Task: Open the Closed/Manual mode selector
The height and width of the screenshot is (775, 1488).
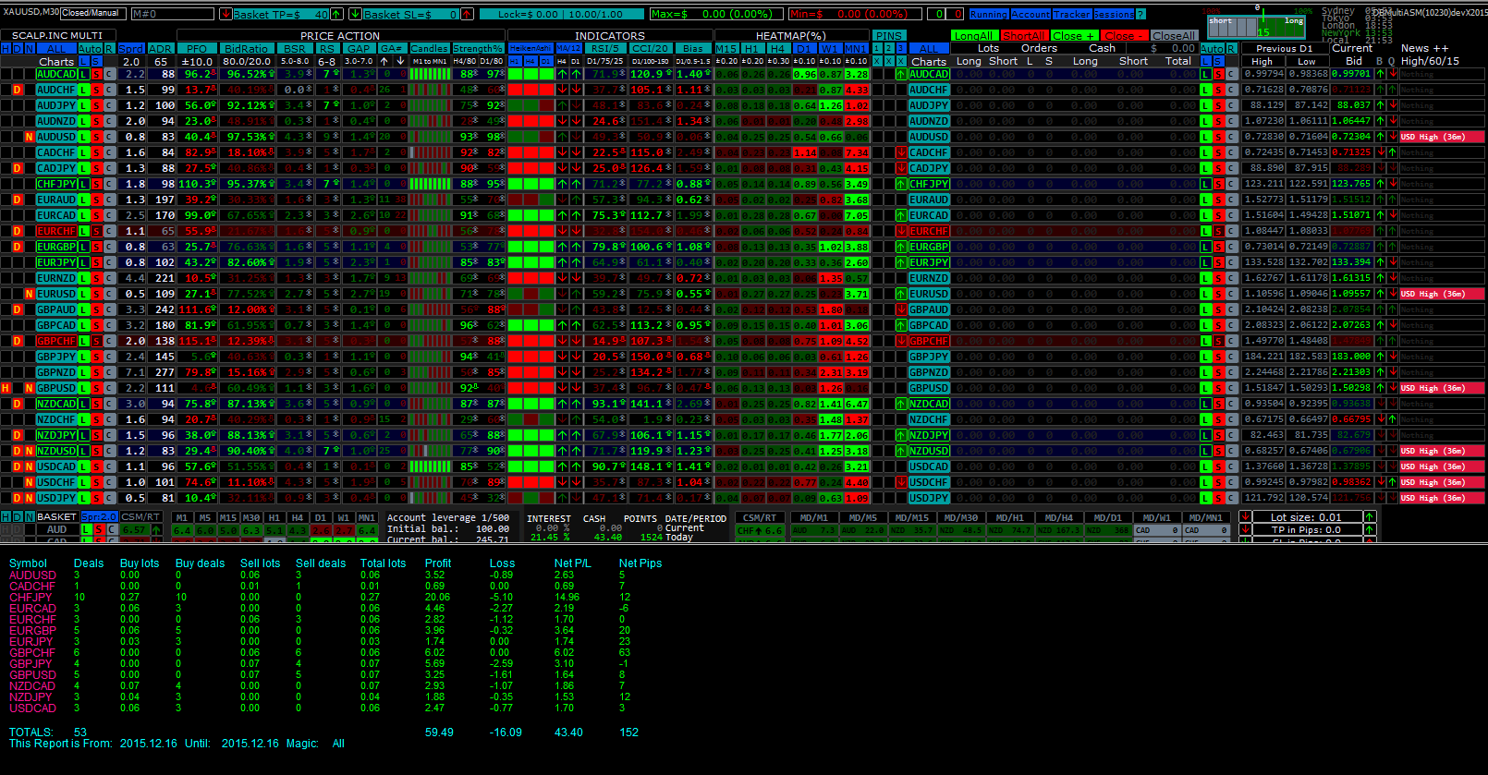Action: pyautogui.click(x=92, y=14)
